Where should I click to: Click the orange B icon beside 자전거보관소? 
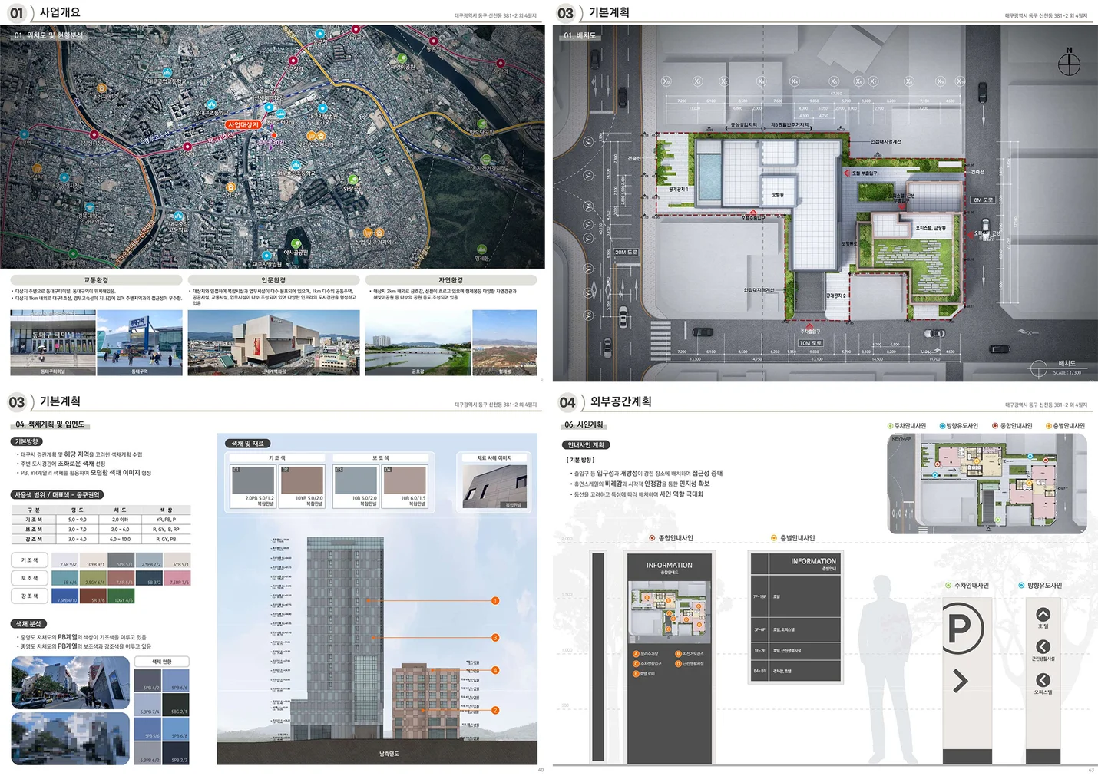coord(678,654)
